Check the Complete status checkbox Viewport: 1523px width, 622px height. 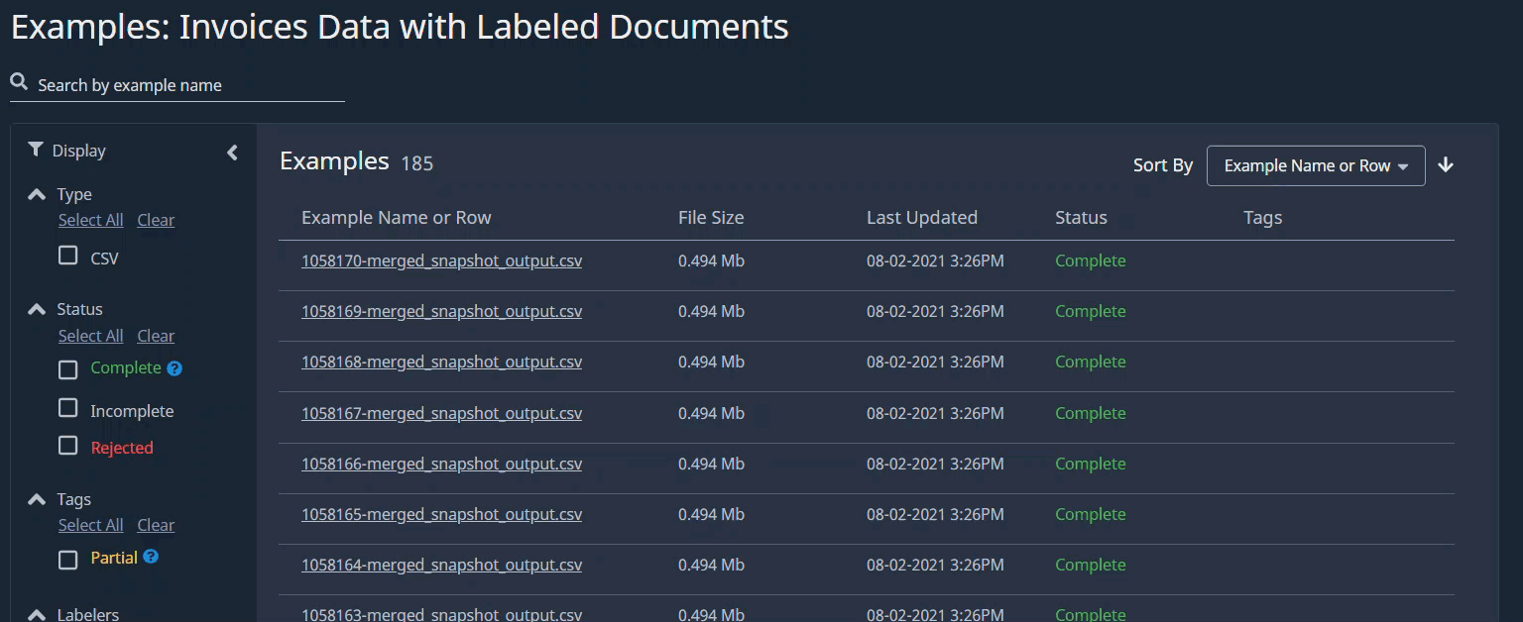tap(67, 369)
